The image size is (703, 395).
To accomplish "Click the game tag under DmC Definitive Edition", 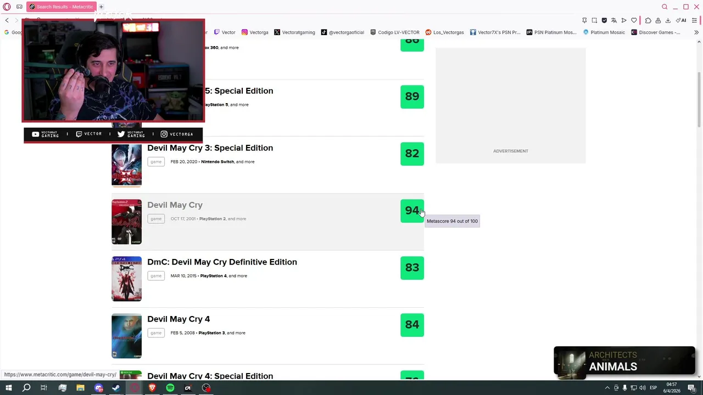I will tap(156, 276).
